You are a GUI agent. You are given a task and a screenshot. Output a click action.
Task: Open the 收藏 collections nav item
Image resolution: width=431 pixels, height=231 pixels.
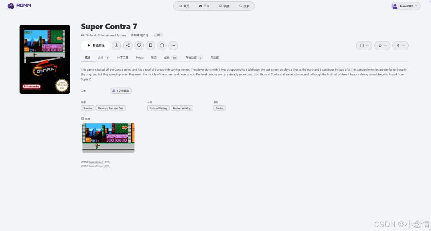(x=224, y=6)
